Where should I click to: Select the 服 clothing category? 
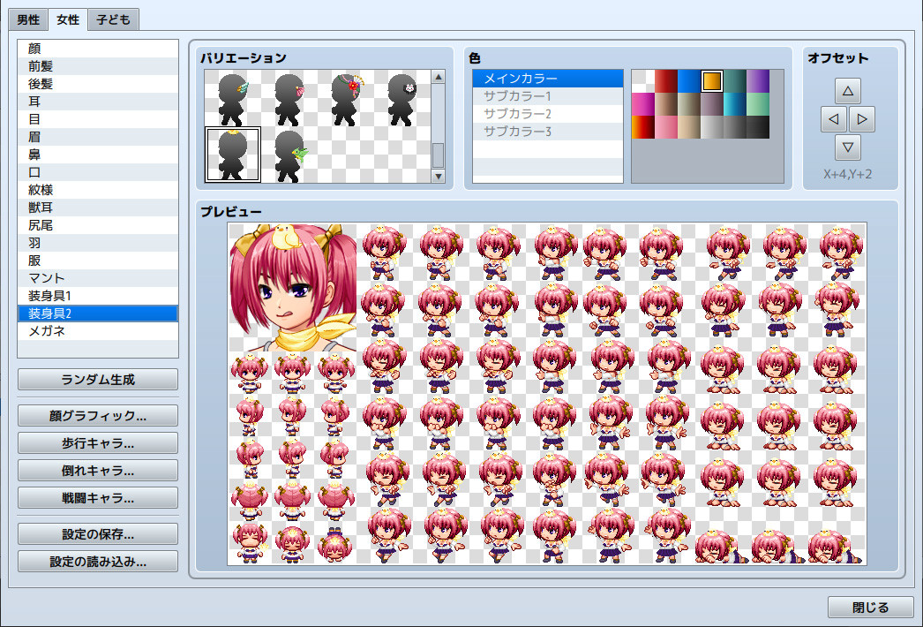(x=97, y=261)
